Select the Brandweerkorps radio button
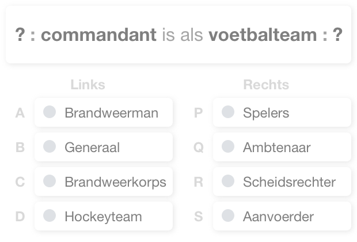 click(x=50, y=181)
